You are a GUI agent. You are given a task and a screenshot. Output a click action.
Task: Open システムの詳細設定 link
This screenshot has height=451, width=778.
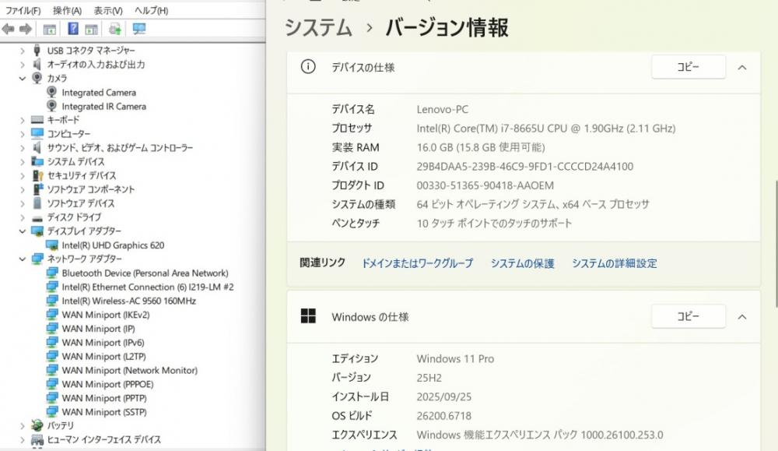click(615, 263)
